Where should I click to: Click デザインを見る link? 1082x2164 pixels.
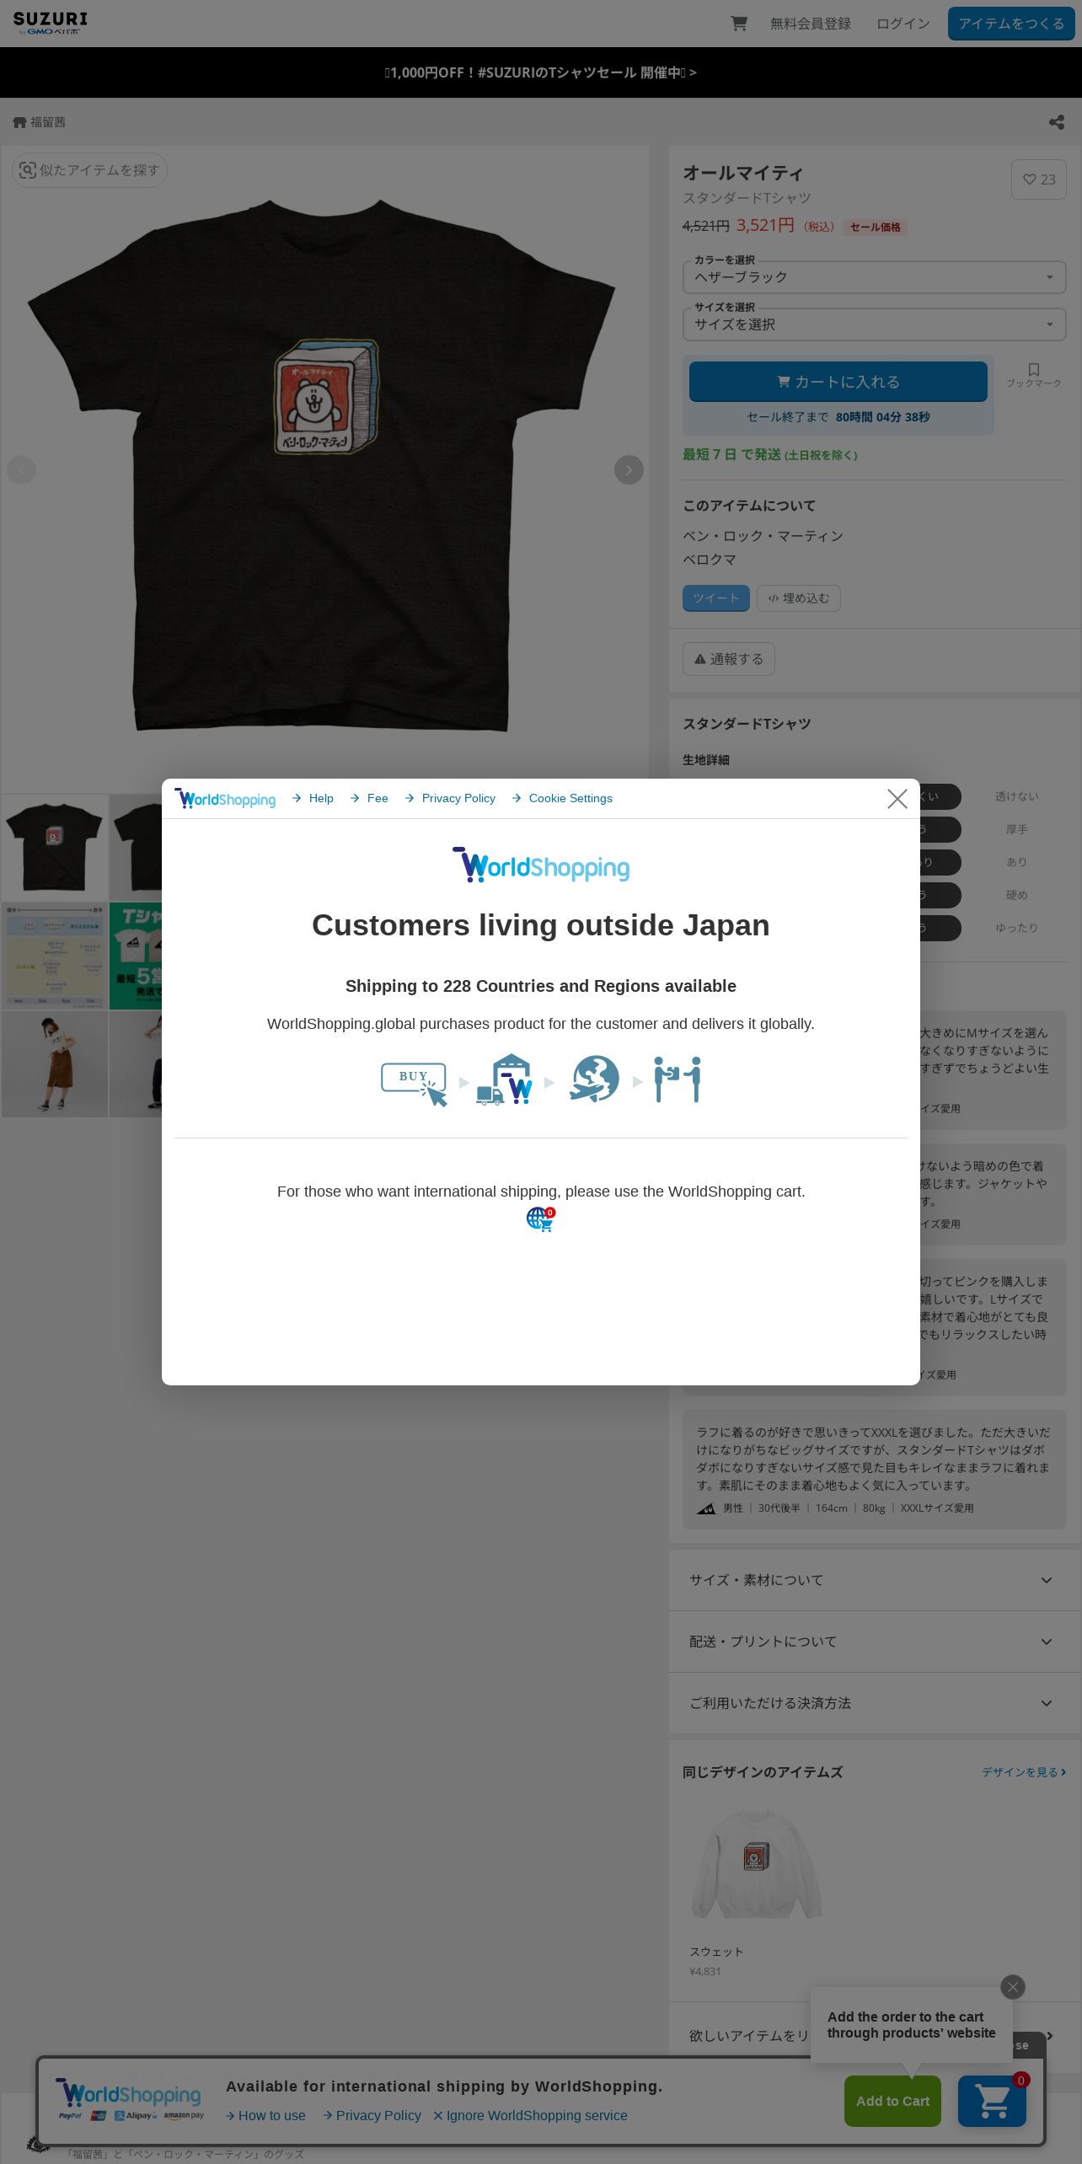point(1024,1772)
